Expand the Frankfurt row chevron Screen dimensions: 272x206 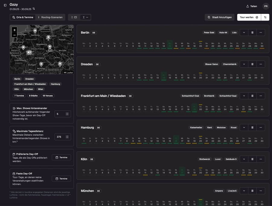pos(244,96)
